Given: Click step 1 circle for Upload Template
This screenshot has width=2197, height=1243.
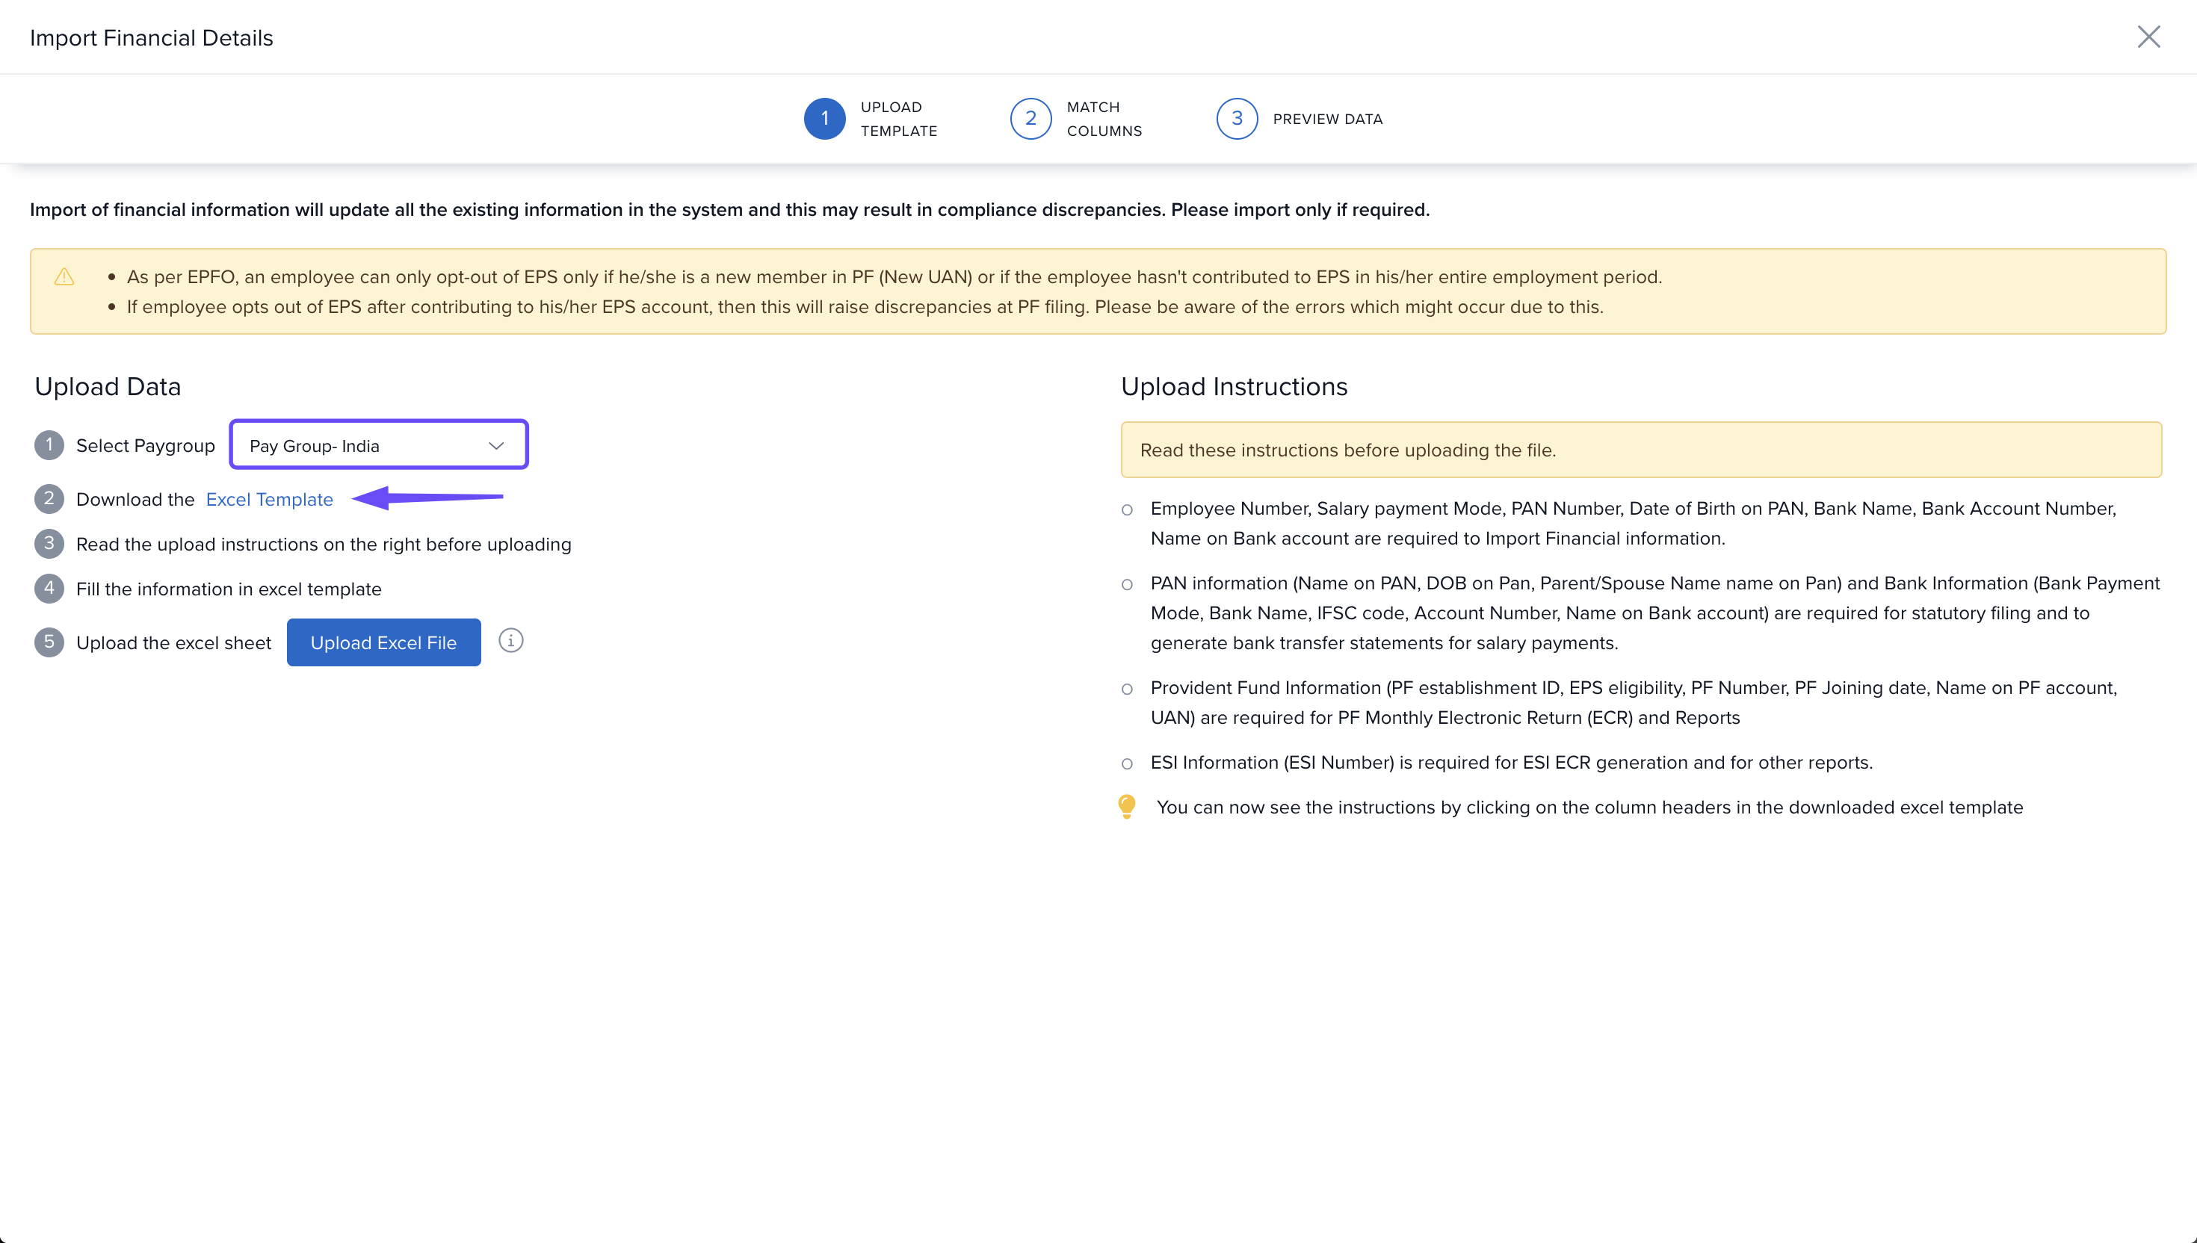Looking at the screenshot, I should [x=824, y=119].
